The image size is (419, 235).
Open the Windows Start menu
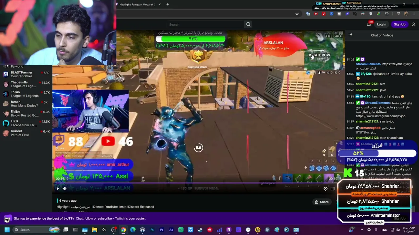coord(7,230)
